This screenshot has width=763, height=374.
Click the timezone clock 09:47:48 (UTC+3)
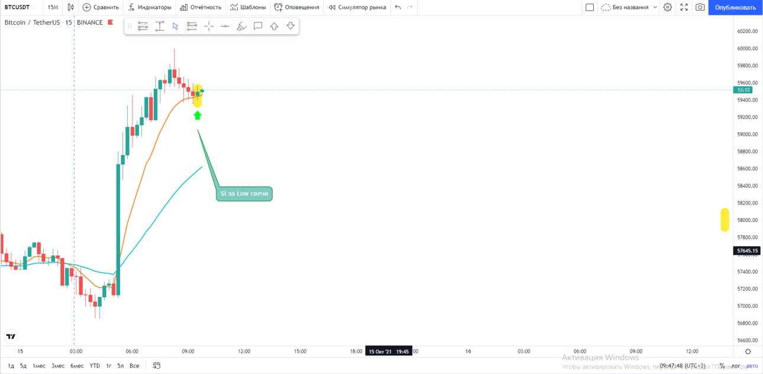pos(683,366)
